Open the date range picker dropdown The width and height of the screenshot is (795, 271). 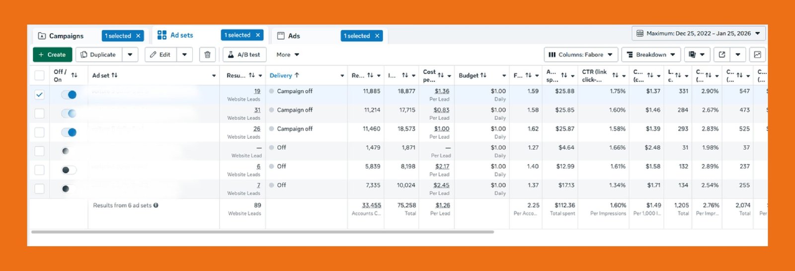pyautogui.click(x=698, y=34)
